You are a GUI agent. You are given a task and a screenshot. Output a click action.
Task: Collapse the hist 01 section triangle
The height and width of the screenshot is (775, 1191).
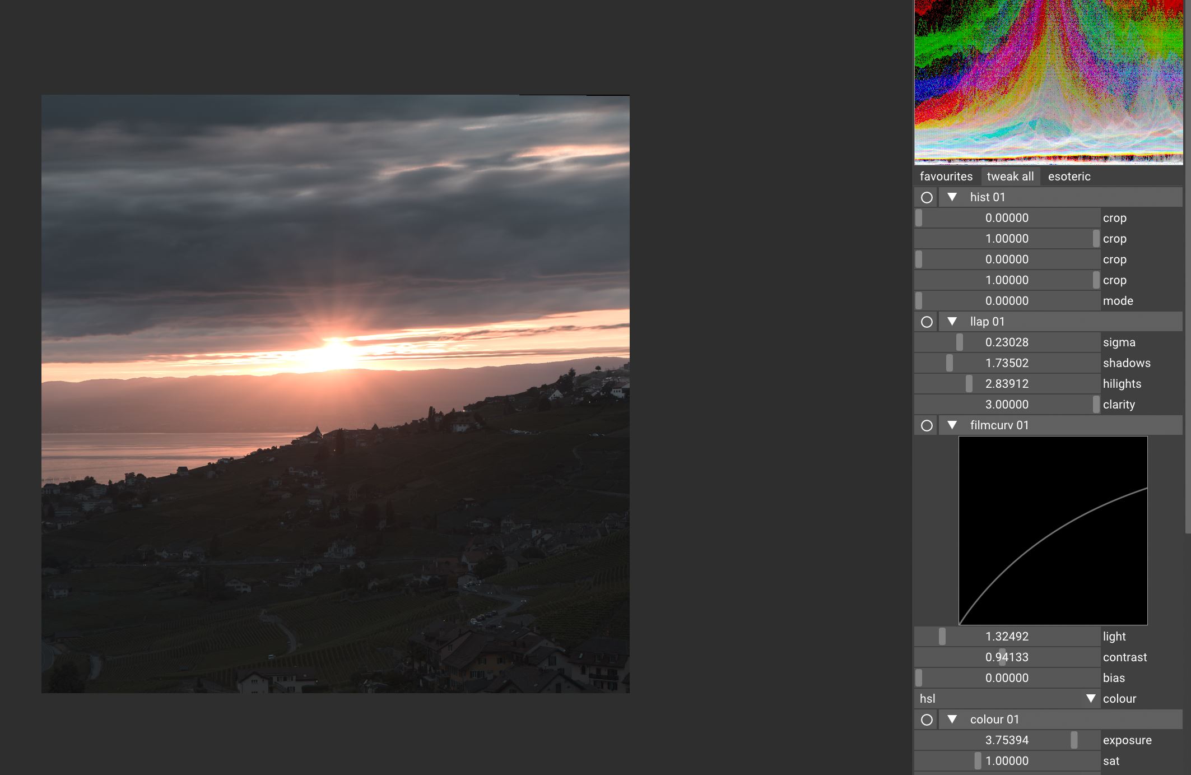(952, 197)
